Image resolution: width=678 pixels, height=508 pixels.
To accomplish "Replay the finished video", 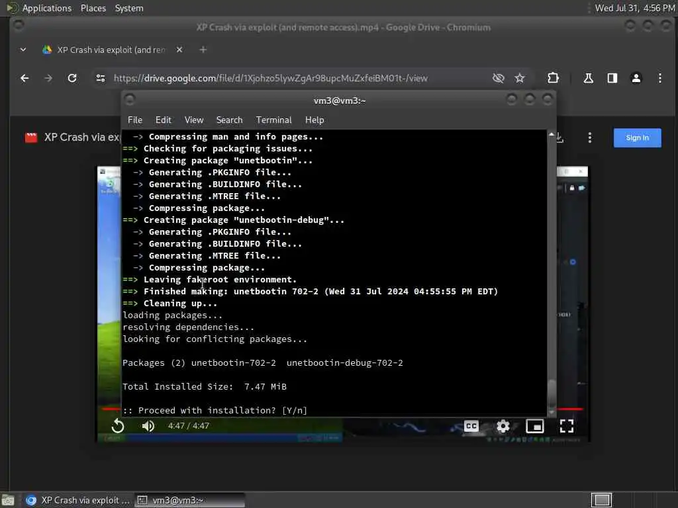I will pyautogui.click(x=118, y=426).
